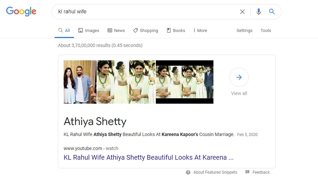The width and height of the screenshot is (318, 178).
Task: Click the www.youtube.com › watch URL
Action: coord(91,148)
